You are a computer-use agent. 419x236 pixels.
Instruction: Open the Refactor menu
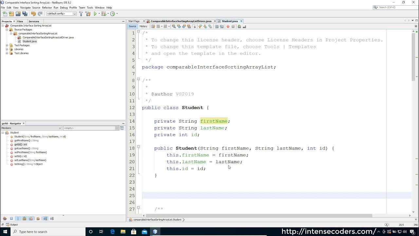coord(47,8)
